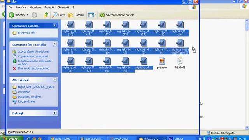This screenshot has width=249, height=140.
Task: Switch to GNU Image M... taskbar button
Action: click(92, 138)
